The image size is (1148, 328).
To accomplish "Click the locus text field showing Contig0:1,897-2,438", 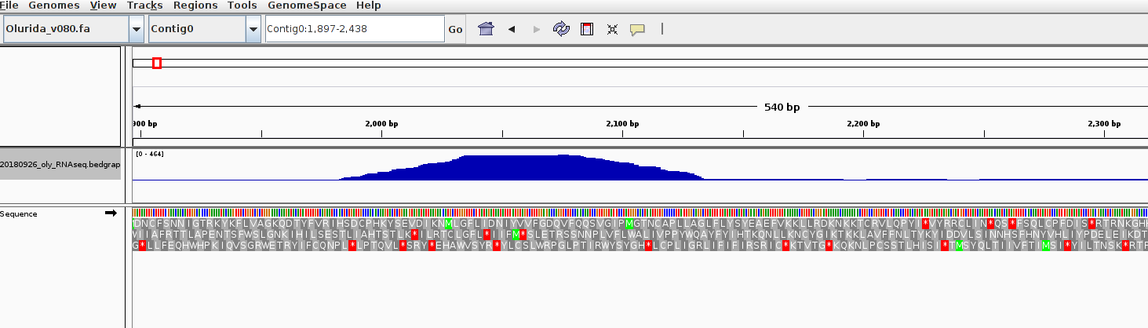I will (355, 29).
